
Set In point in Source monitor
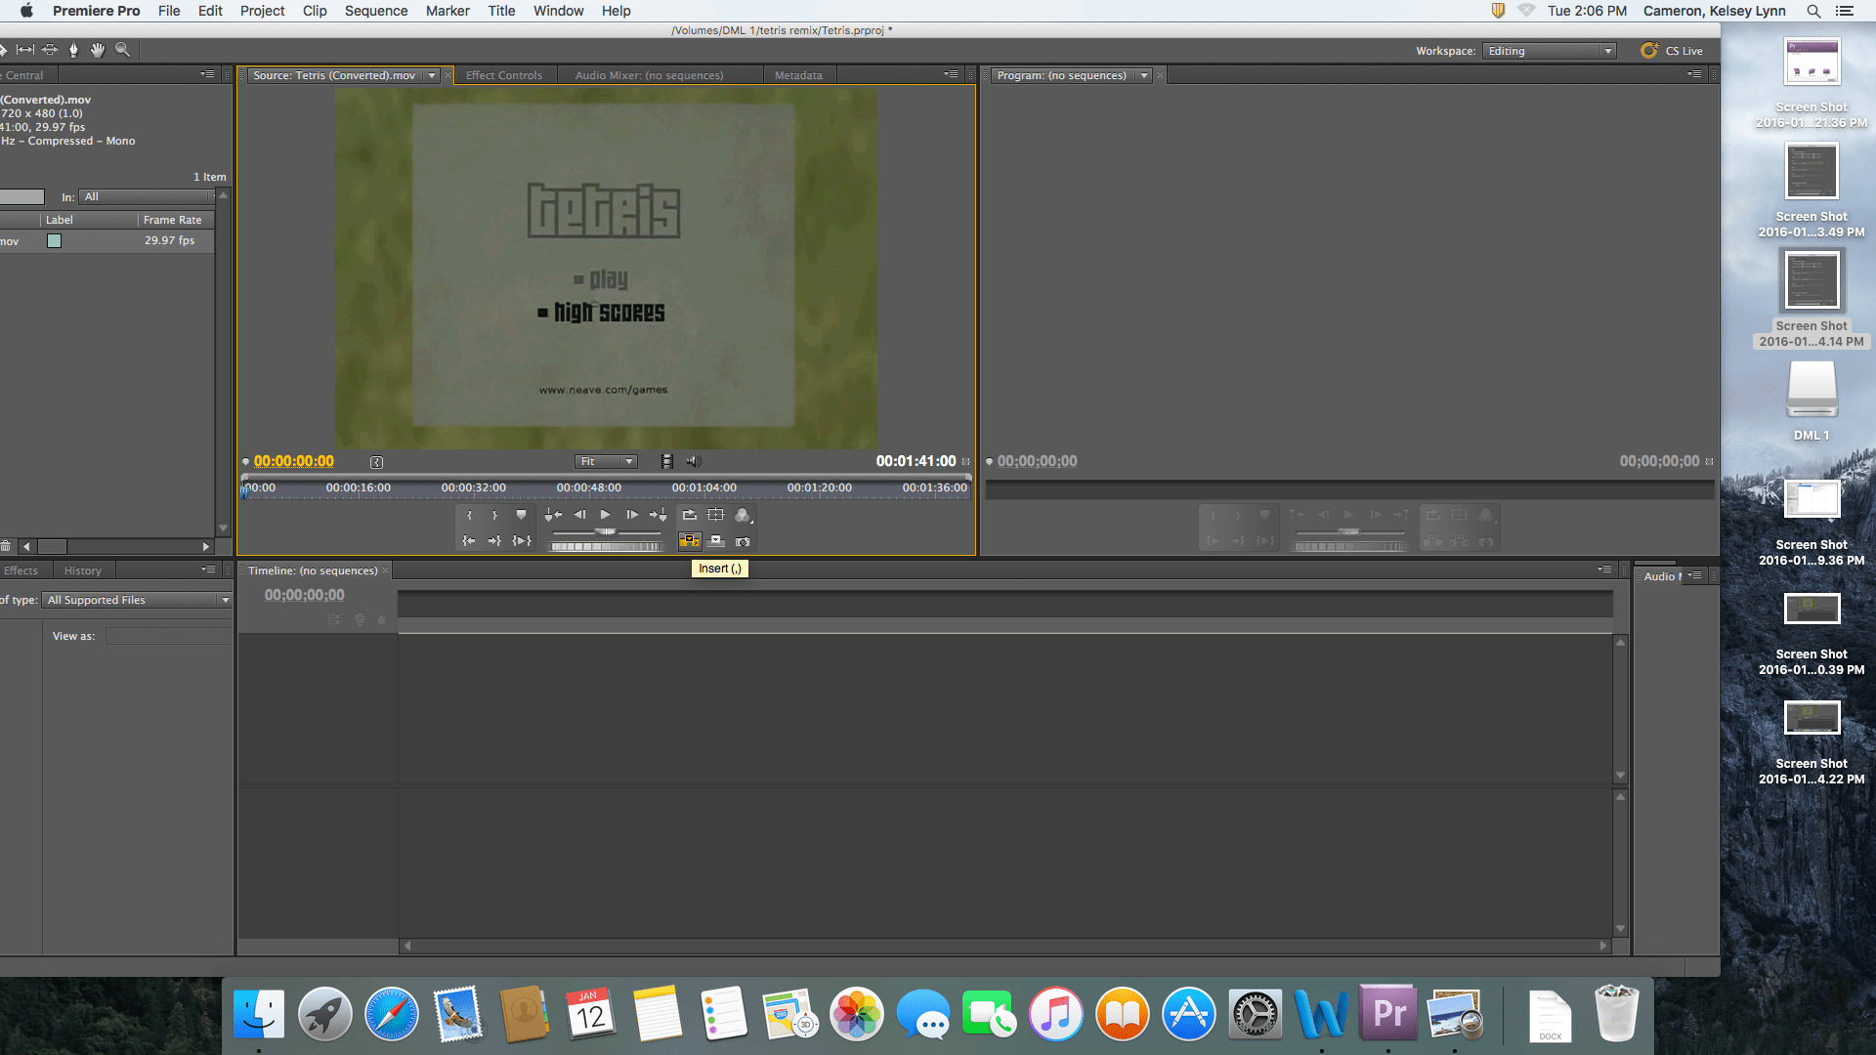pos(469,515)
